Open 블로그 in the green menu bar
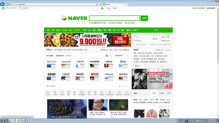This screenshot has width=219, height=123. click(x=58, y=30)
